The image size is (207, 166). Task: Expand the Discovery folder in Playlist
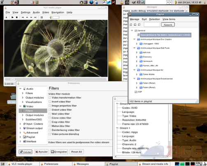click(137, 57)
